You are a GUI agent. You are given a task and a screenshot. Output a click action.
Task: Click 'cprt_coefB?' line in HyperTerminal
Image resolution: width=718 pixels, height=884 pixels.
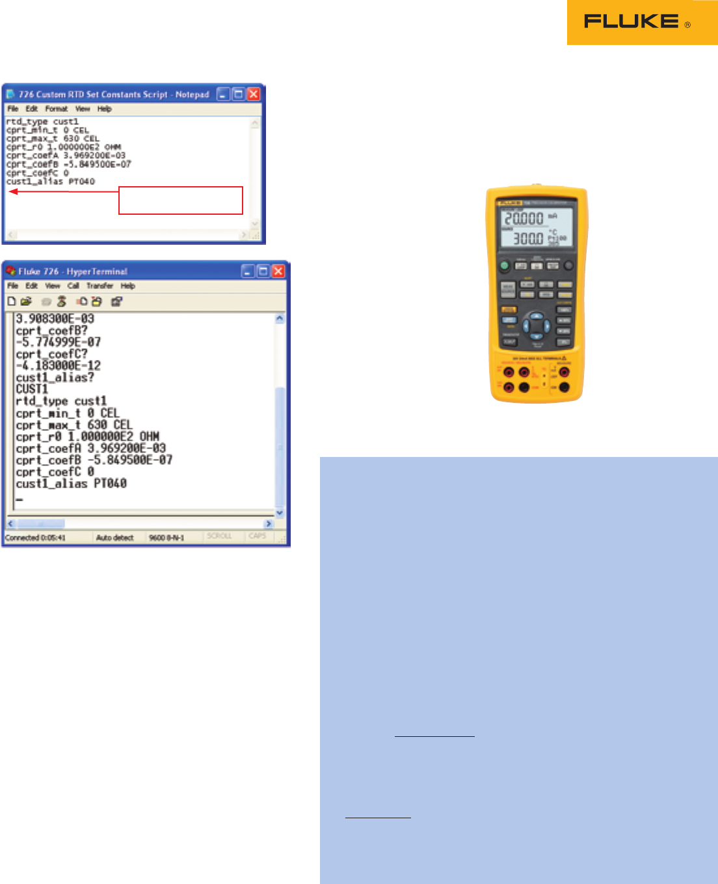click(51, 331)
